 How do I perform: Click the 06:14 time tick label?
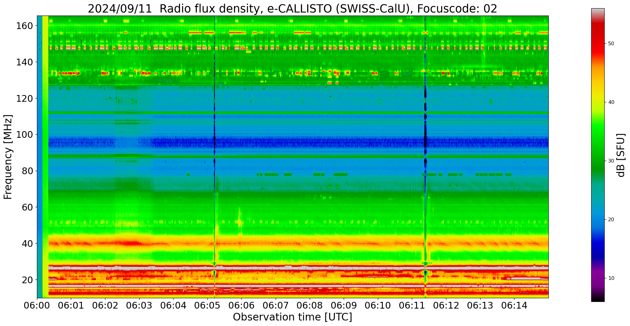coord(514,305)
